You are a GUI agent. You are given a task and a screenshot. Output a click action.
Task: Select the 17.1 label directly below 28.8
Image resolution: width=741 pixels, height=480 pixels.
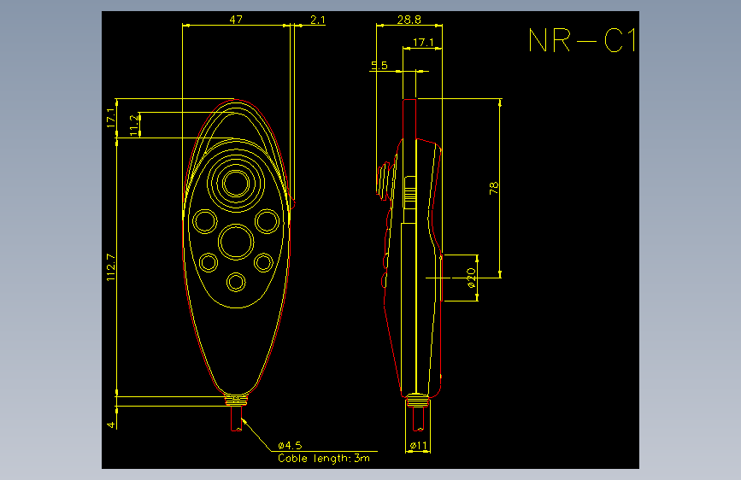coord(423,43)
